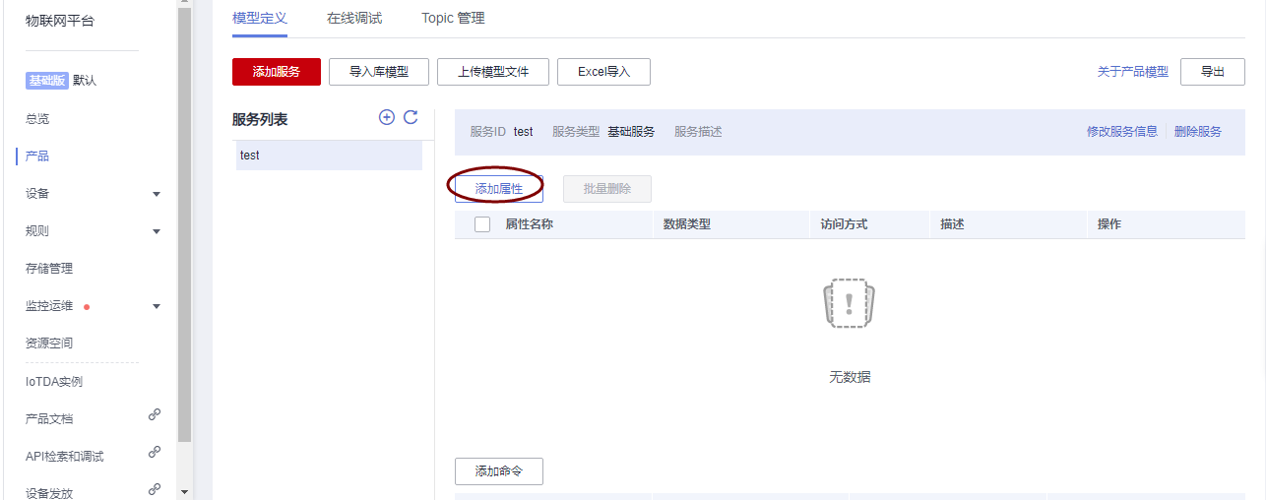Open the Topic 管理 tab

click(453, 19)
